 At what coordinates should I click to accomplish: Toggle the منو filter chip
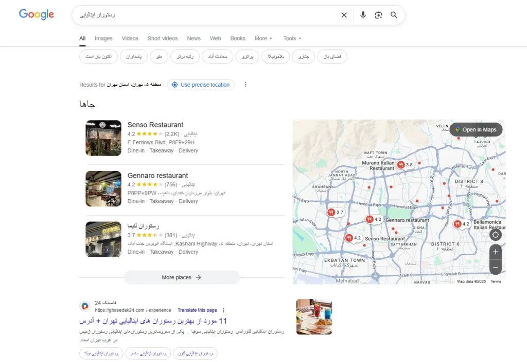[159, 56]
